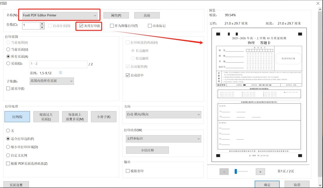Go to next preview page arrow
The image size is (323, 188).
point(260,172)
